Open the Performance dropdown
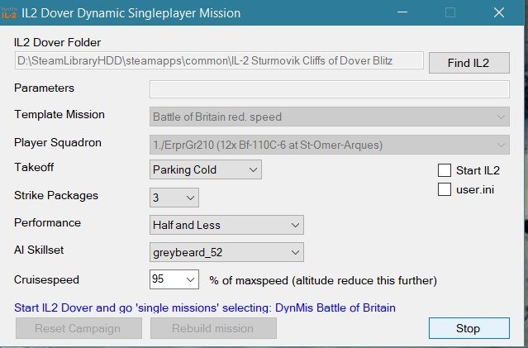Image resolution: width=528 pixels, height=348 pixels. [x=227, y=225]
